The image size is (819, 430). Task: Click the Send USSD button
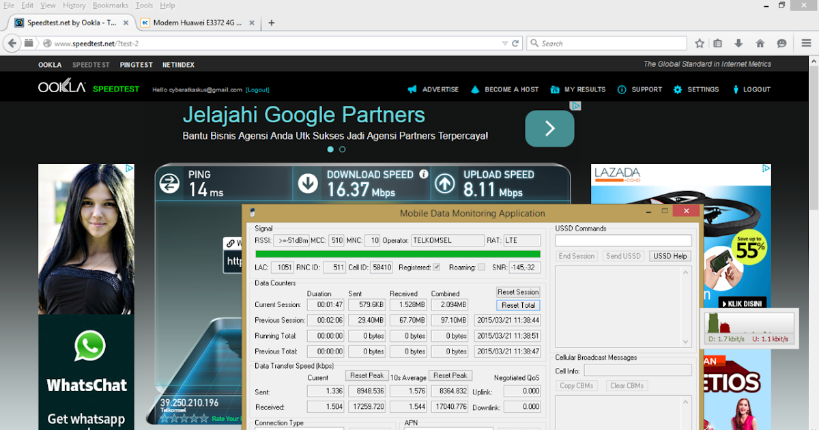pos(623,256)
